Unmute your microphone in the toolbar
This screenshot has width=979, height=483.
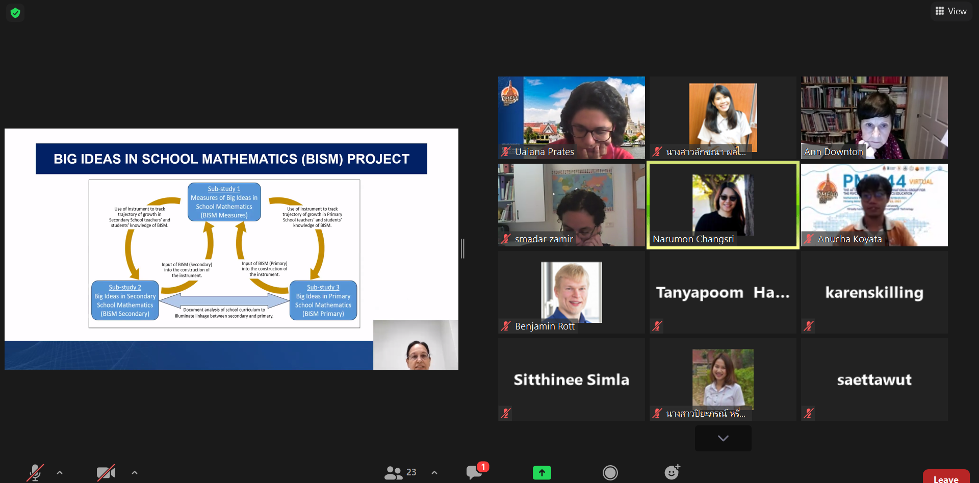click(35, 473)
